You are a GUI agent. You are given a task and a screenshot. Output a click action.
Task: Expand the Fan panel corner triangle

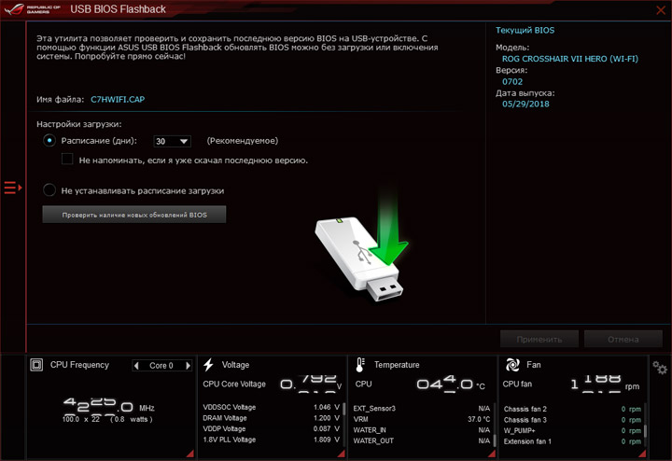642,454
